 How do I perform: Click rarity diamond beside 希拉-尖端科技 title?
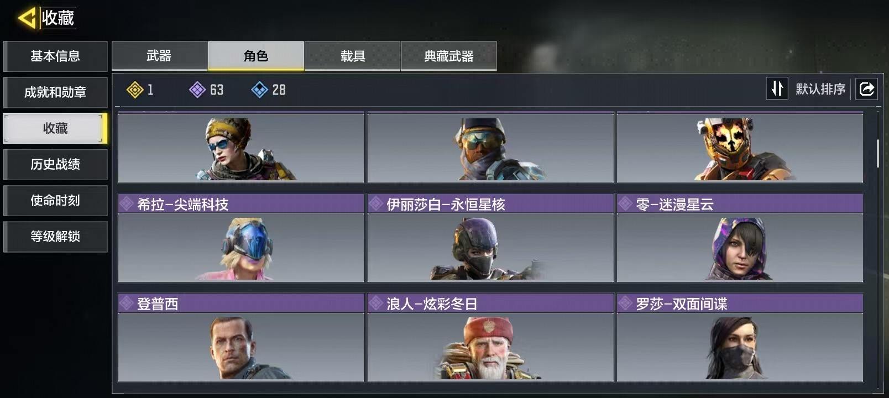tap(127, 203)
